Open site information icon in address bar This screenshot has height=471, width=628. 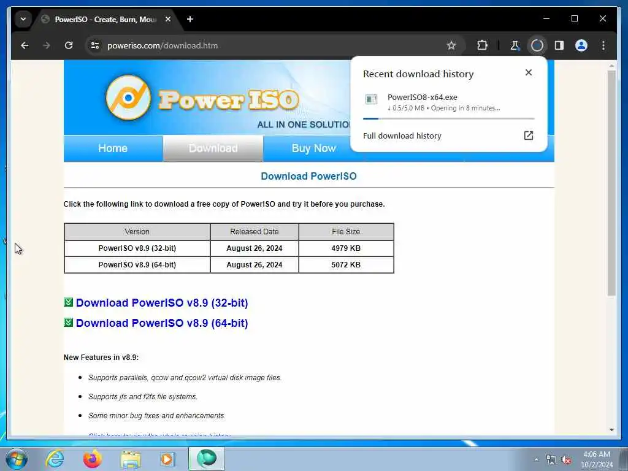click(95, 45)
